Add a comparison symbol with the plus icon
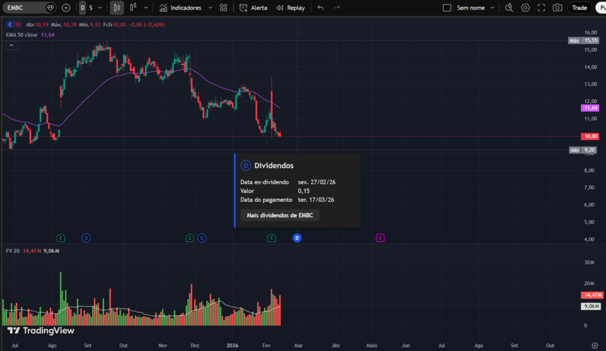 pos(66,8)
